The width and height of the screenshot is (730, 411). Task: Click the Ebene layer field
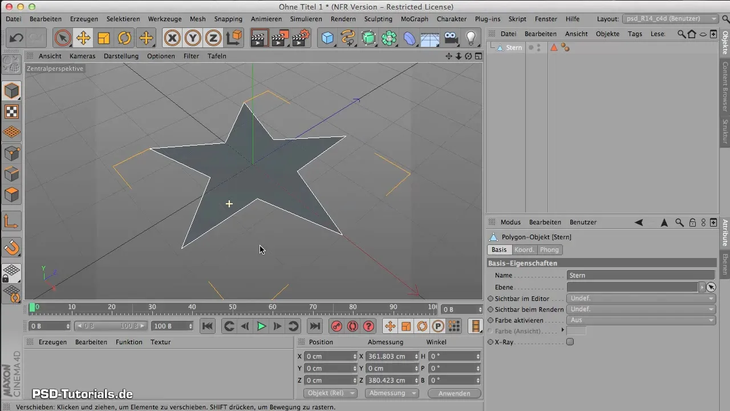632,287
